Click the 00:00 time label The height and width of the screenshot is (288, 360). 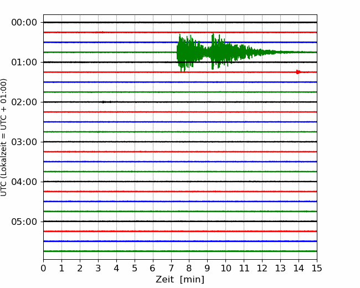pos(24,23)
